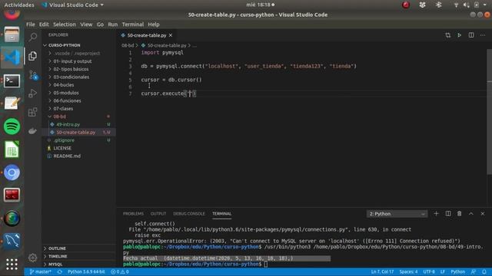Open Files manager from dock
The image size is (492, 276).
(12, 34)
